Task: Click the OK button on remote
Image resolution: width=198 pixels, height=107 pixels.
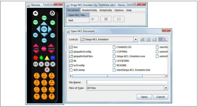Action: point(44,29)
